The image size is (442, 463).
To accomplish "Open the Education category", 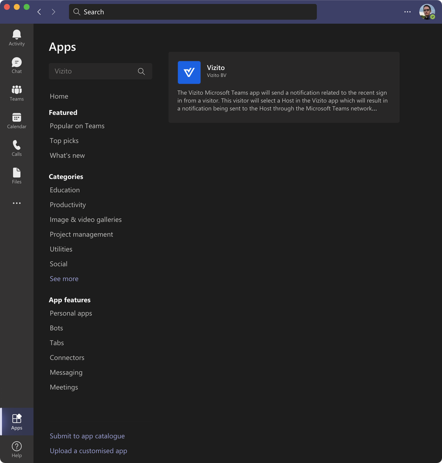I will pyautogui.click(x=64, y=190).
